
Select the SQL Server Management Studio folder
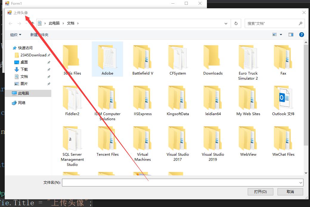pyautogui.click(x=72, y=146)
